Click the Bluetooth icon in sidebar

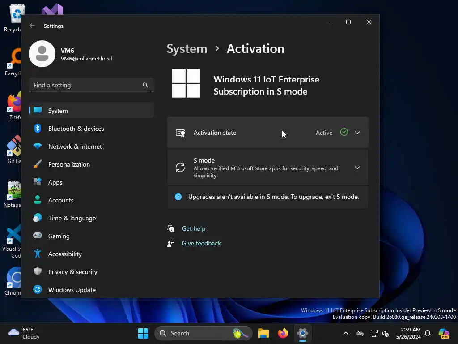[x=38, y=128]
